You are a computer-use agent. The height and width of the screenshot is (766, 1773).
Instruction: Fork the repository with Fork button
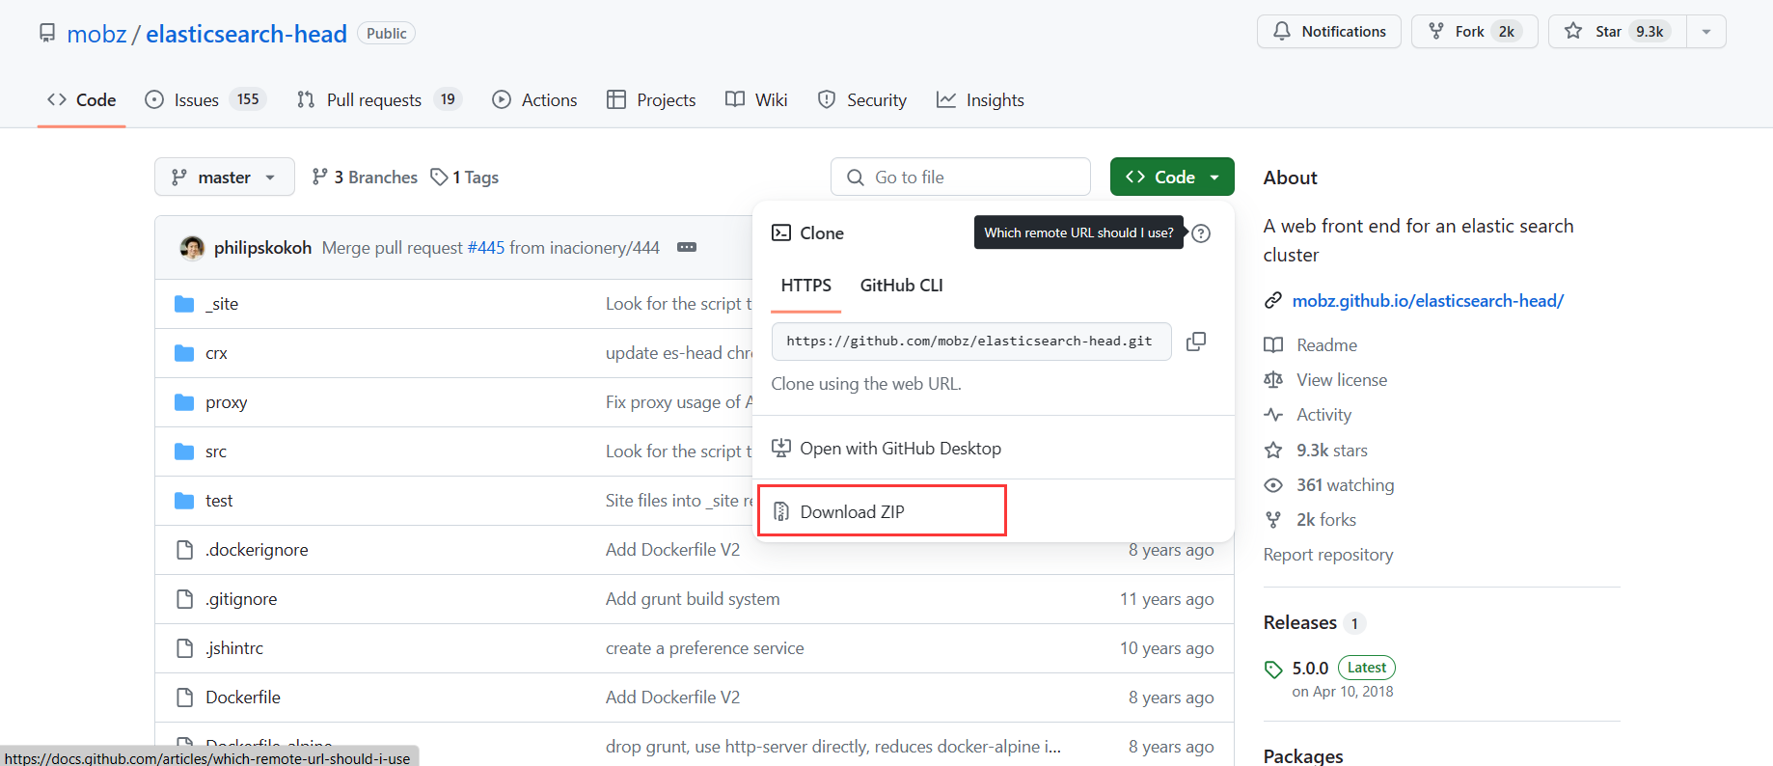coord(1474,32)
